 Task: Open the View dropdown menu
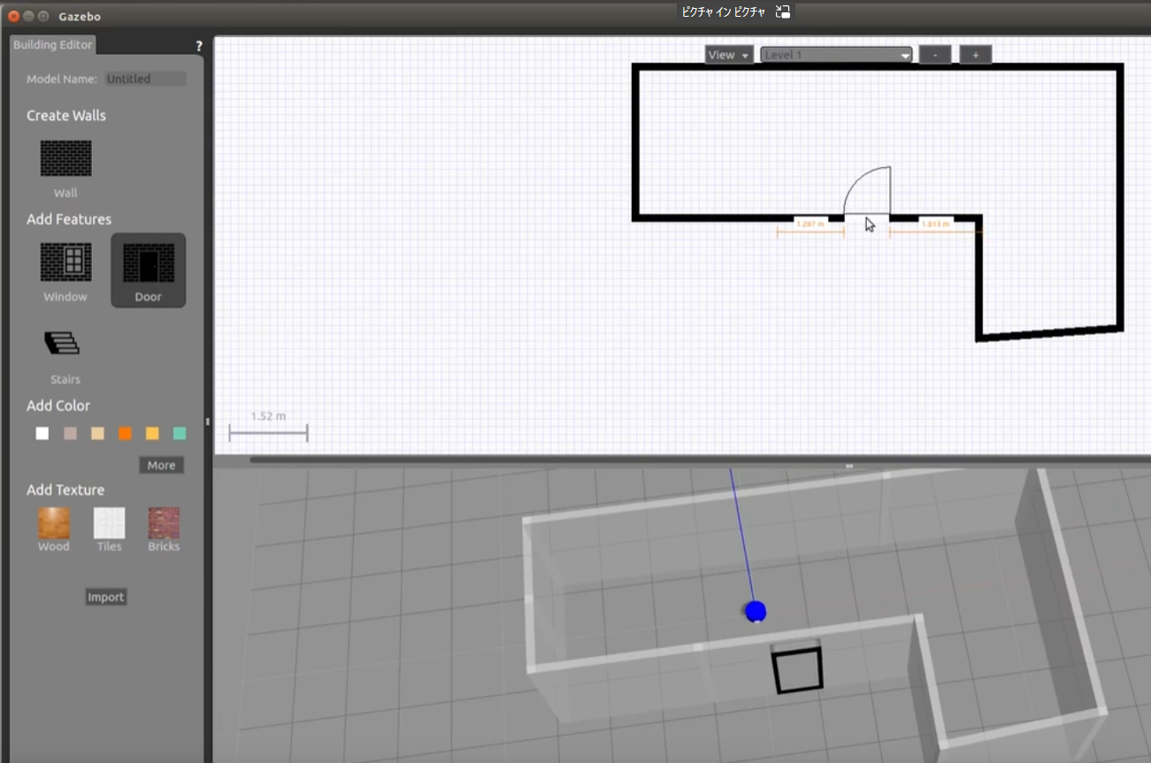727,54
